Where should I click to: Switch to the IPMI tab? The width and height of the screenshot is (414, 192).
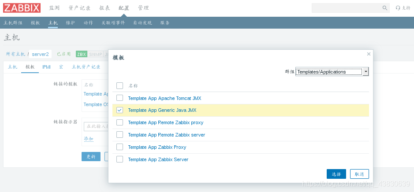tap(46, 67)
